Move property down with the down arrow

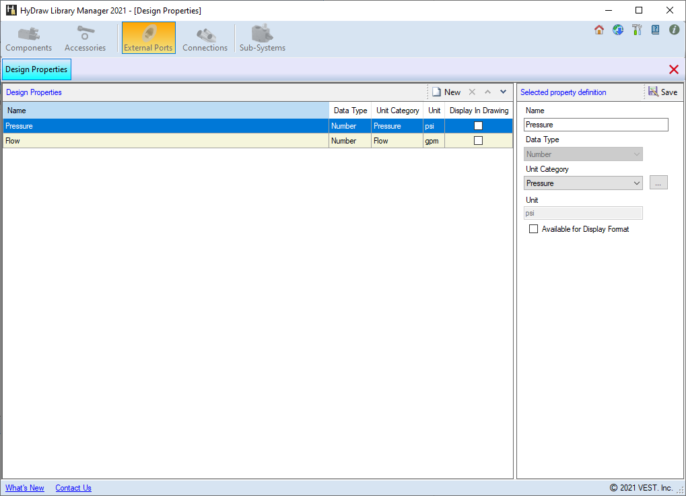point(503,92)
